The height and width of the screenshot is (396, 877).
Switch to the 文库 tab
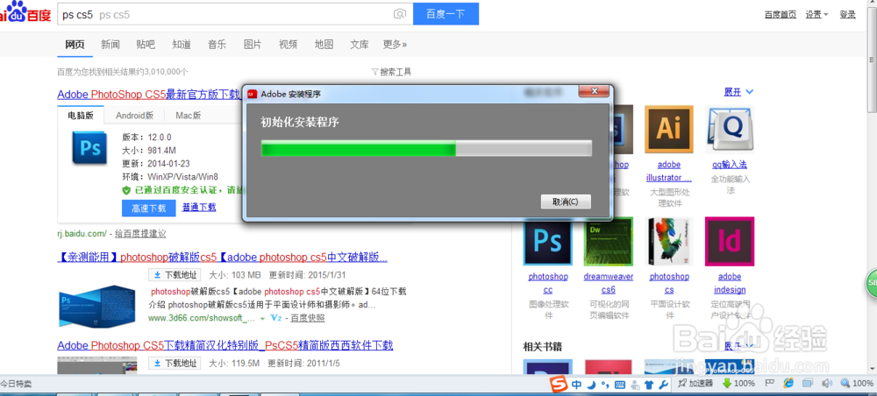click(359, 44)
